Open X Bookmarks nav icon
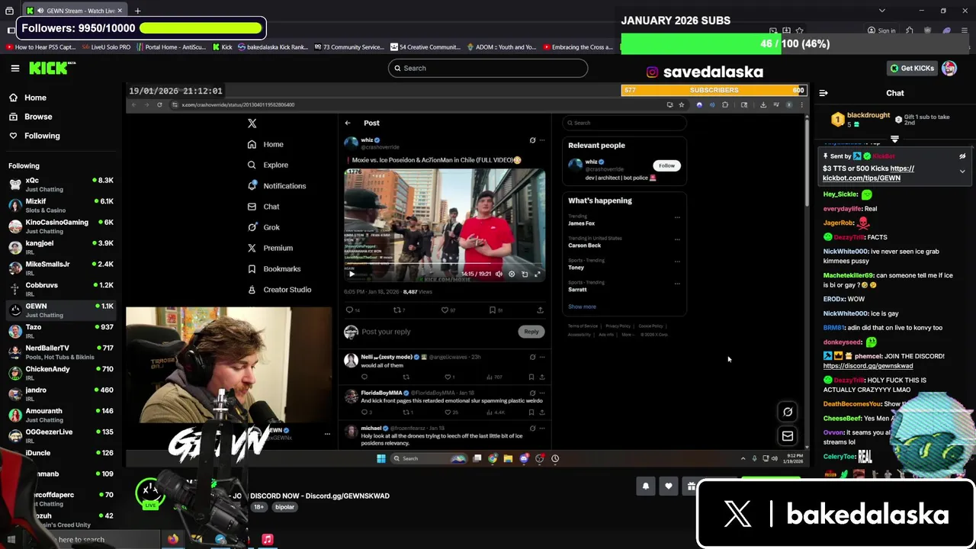 (x=252, y=268)
